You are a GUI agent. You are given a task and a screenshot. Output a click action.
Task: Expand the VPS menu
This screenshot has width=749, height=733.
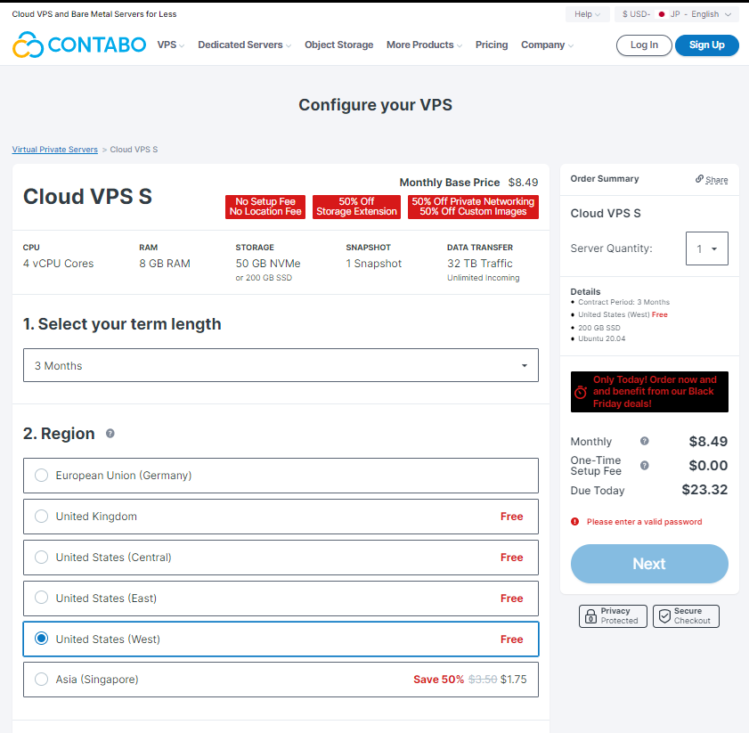coord(170,45)
